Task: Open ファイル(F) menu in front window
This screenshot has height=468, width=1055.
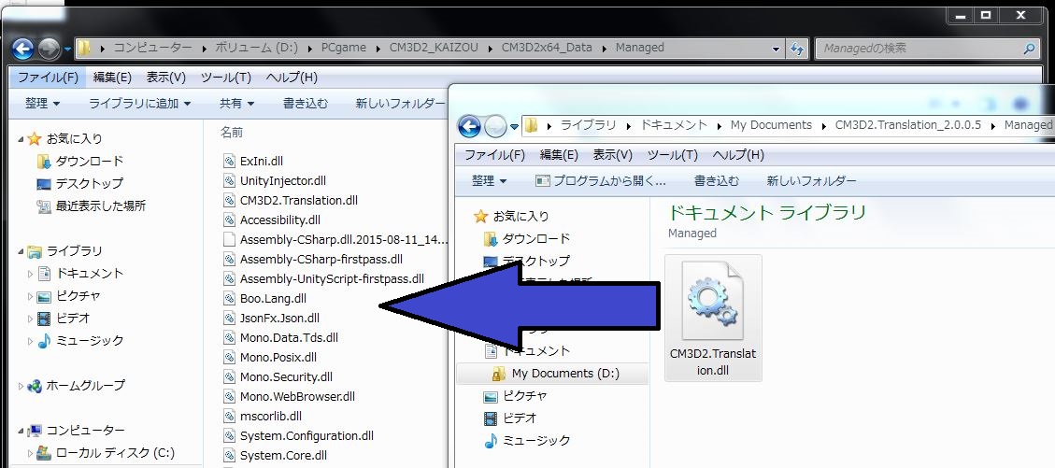Action: [495, 155]
